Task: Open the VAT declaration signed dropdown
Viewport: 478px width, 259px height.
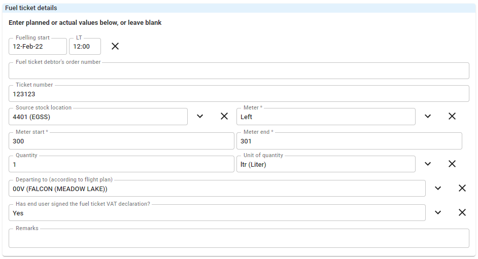Action: click(438, 212)
